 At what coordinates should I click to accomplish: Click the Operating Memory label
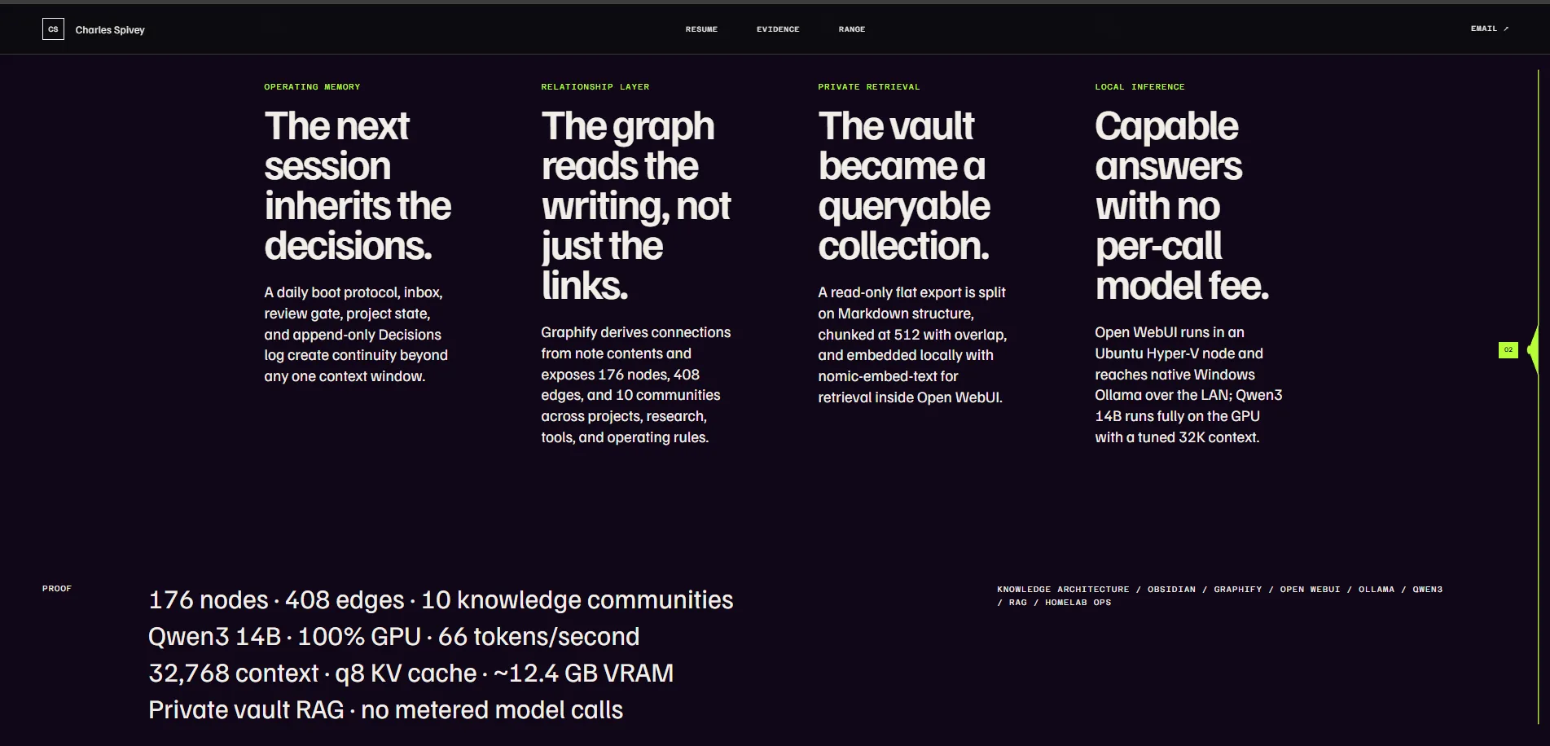click(312, 86)
